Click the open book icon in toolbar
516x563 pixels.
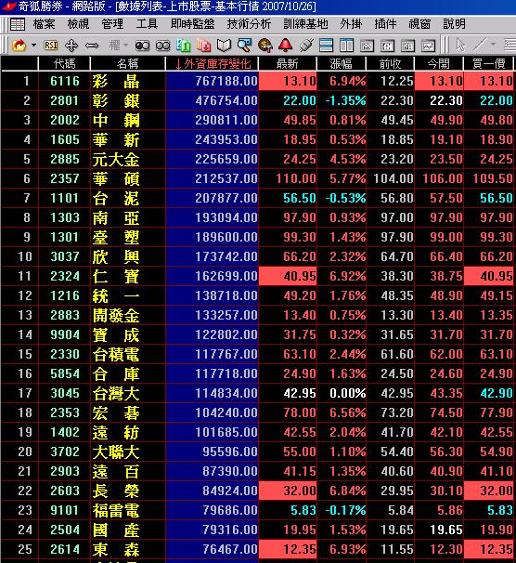(224, 46)
